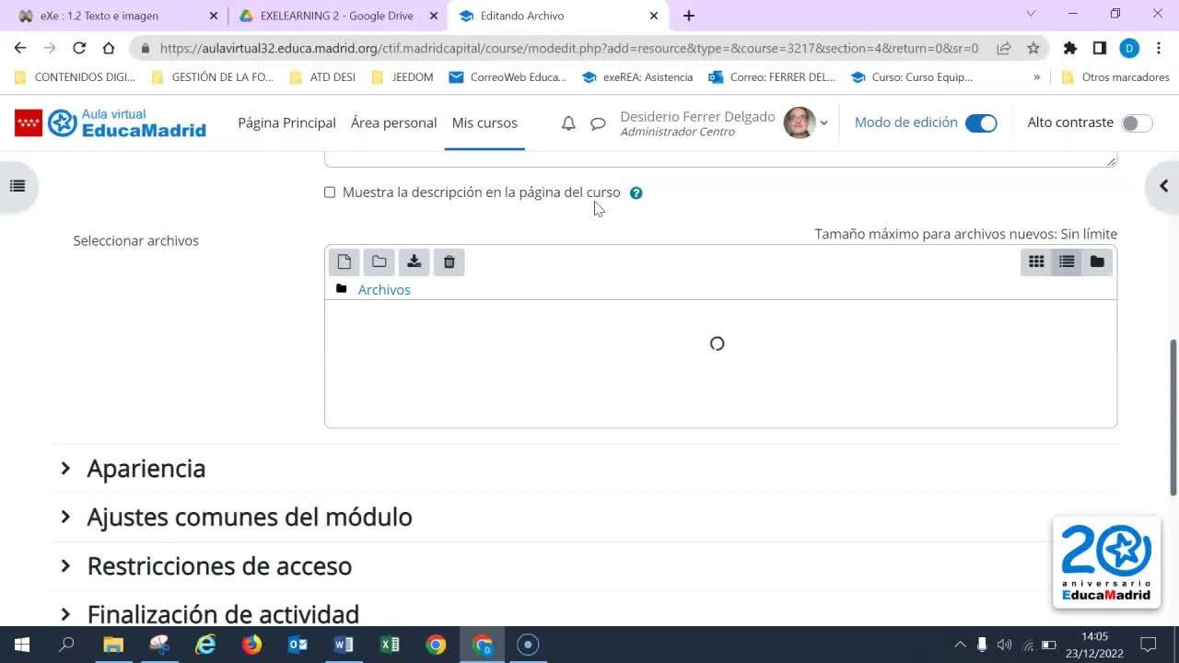The image size is (1179, 663).
Task: Open the tab search dropdown arrow
Action: (1031, 14)
